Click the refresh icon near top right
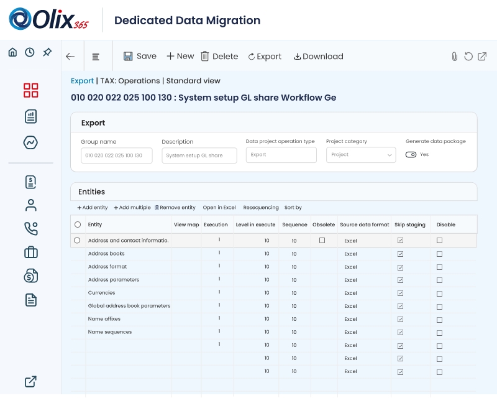This screenshot has width=497, height=398. pyautogui.click(x=468, y=56)
